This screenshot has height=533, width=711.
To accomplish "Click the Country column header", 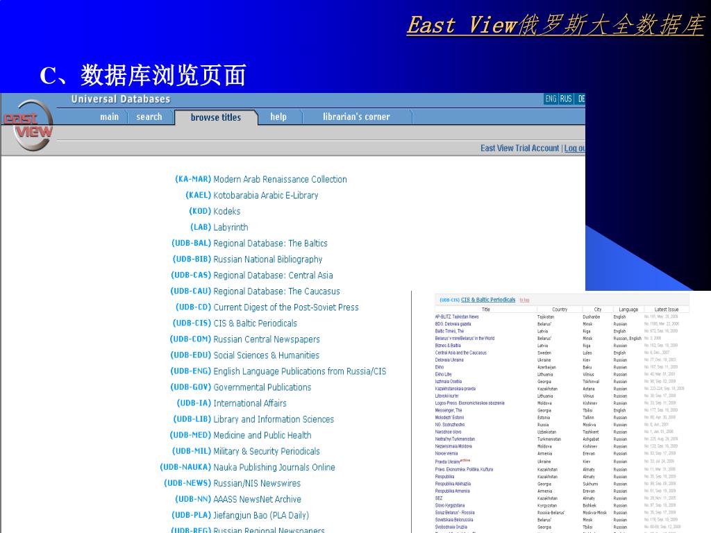I will coord(560,309).
